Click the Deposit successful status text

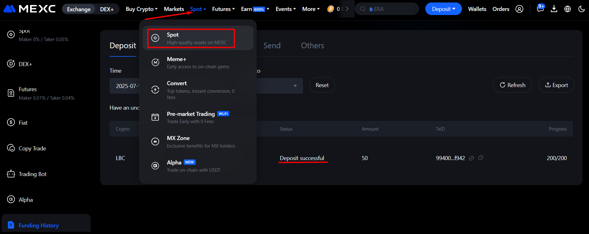[x=302, y=158]
